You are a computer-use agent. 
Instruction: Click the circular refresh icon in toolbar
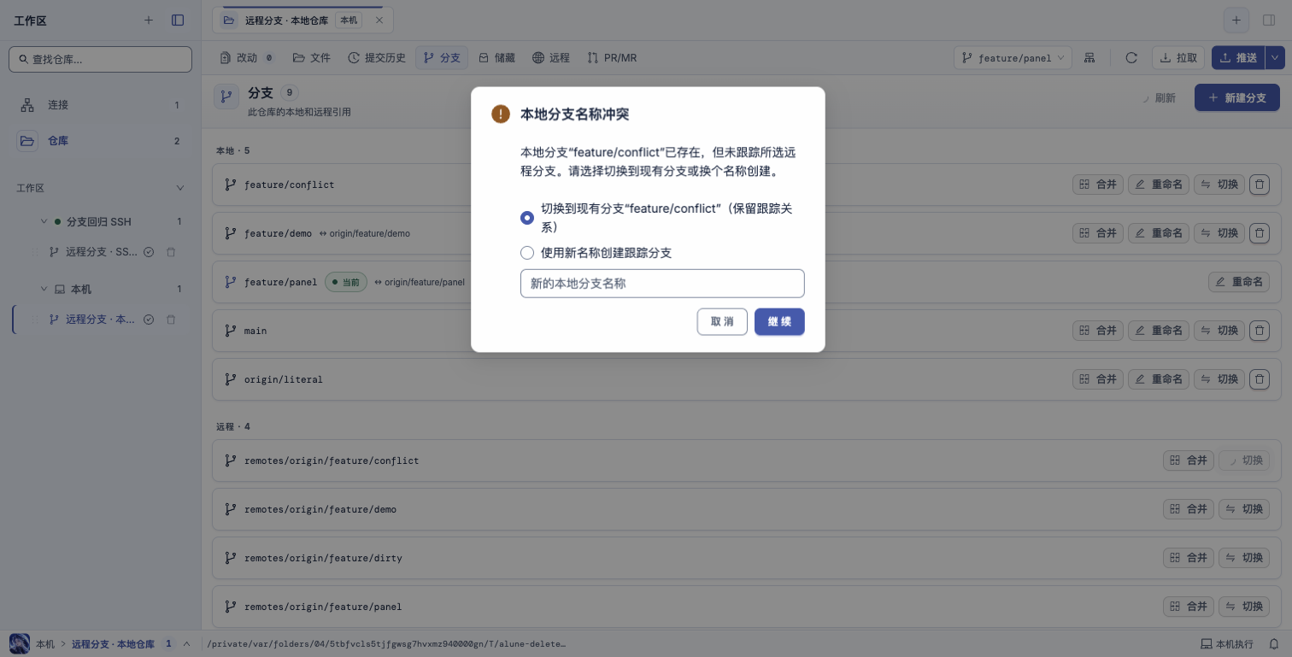coord(1131,58)
